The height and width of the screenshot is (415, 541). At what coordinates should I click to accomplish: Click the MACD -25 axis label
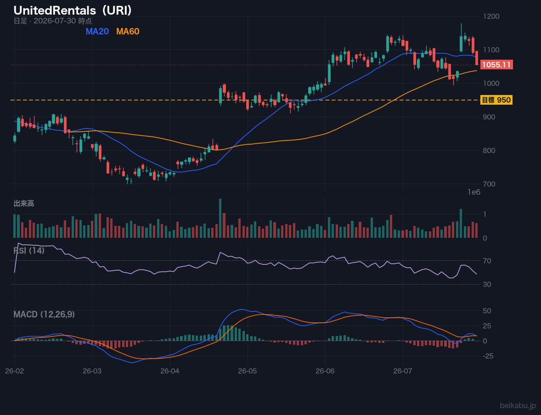click(x=489, y=356)
